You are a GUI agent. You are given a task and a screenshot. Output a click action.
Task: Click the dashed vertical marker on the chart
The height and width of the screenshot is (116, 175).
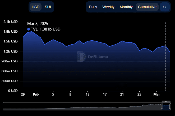pyautogui.click(x=165, y=66)
